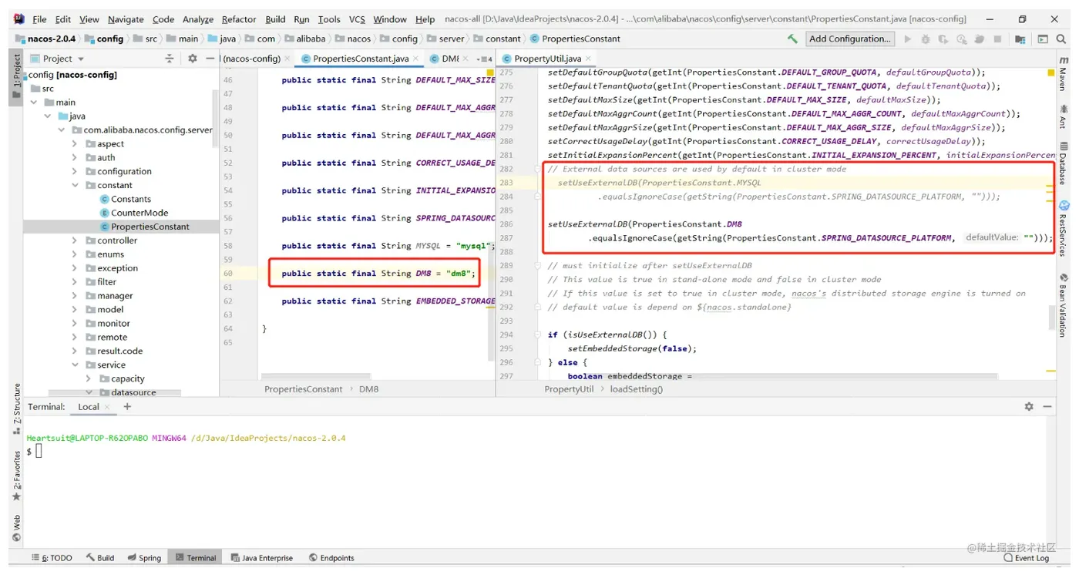Switch to the PropertyUtil.java editor tab
The image size is (1079, 575).
point(548,59)
